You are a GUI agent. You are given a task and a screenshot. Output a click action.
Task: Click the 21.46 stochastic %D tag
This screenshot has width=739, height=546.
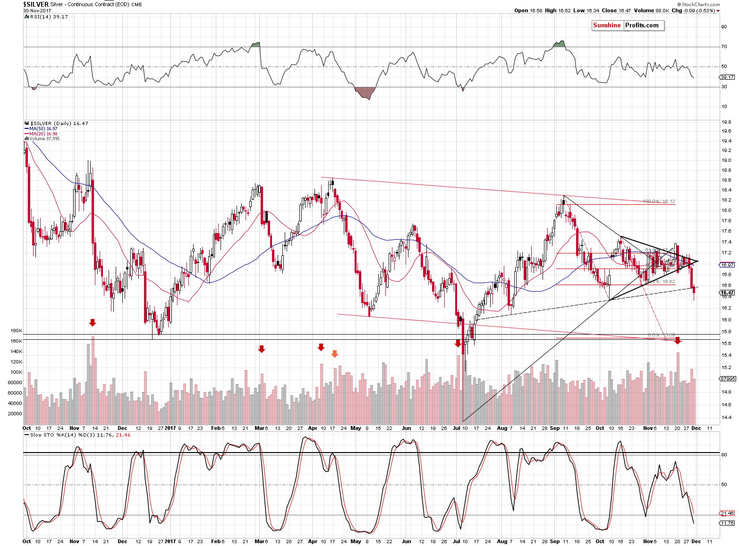tap(727, 513)
